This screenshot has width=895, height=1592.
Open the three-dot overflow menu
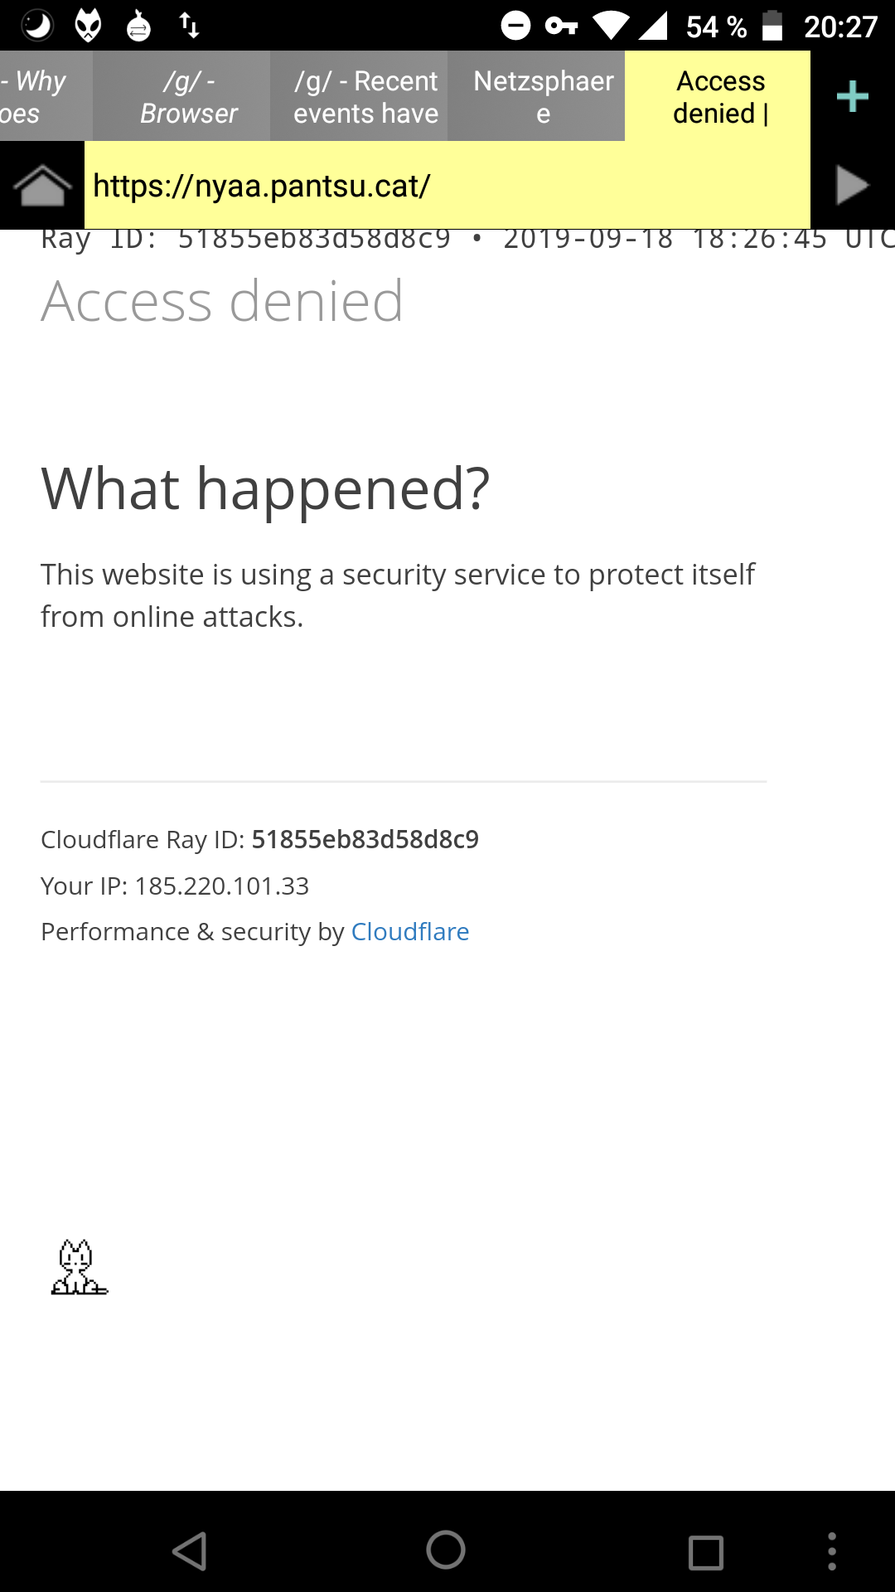click(x=832, y=1551)
